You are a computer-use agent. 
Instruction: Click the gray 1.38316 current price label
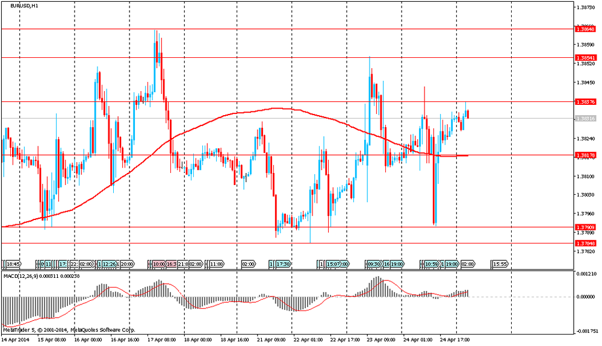pos(585,119)
